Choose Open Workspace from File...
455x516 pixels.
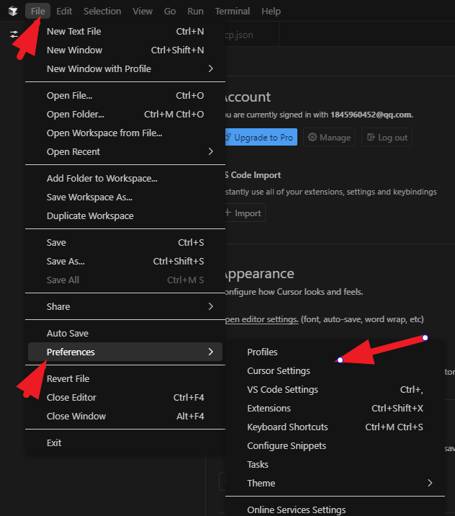(125, 133)
